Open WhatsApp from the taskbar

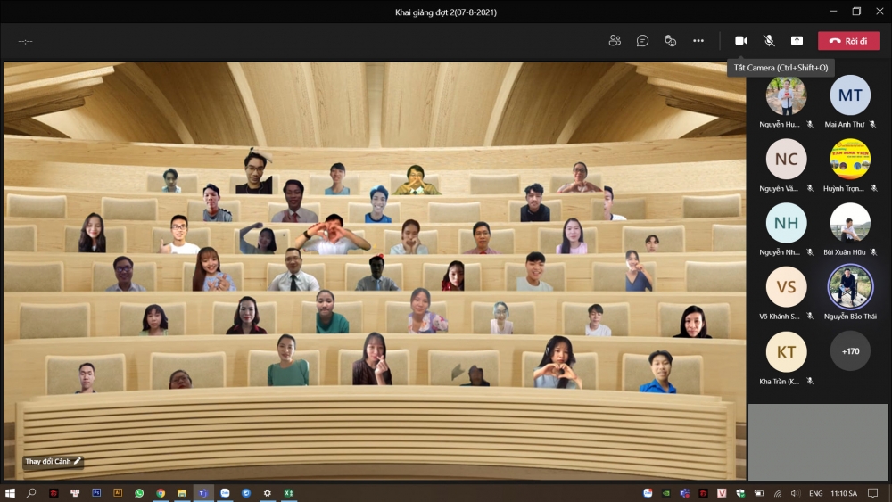(139, 493)
